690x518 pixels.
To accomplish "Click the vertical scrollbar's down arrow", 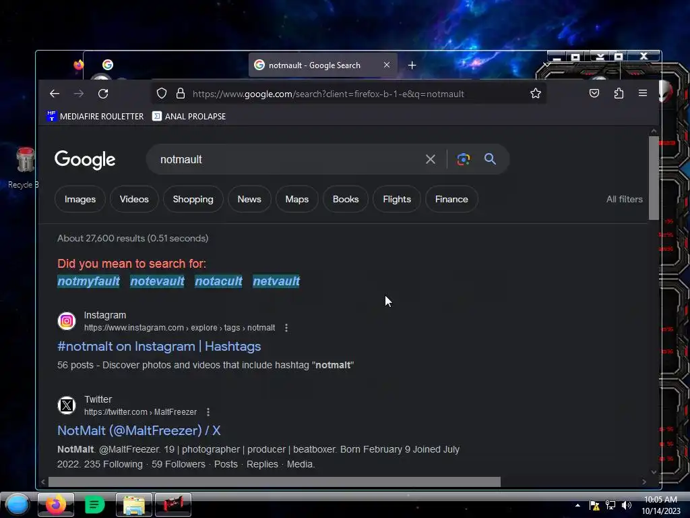I will pos(654,471).
